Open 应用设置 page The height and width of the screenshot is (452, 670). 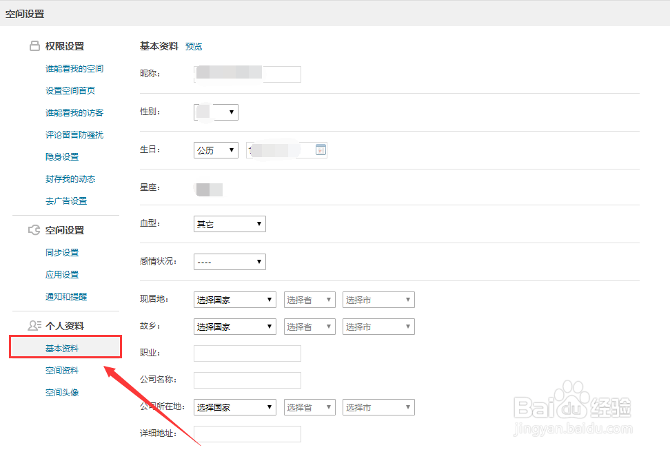point(62,275)
